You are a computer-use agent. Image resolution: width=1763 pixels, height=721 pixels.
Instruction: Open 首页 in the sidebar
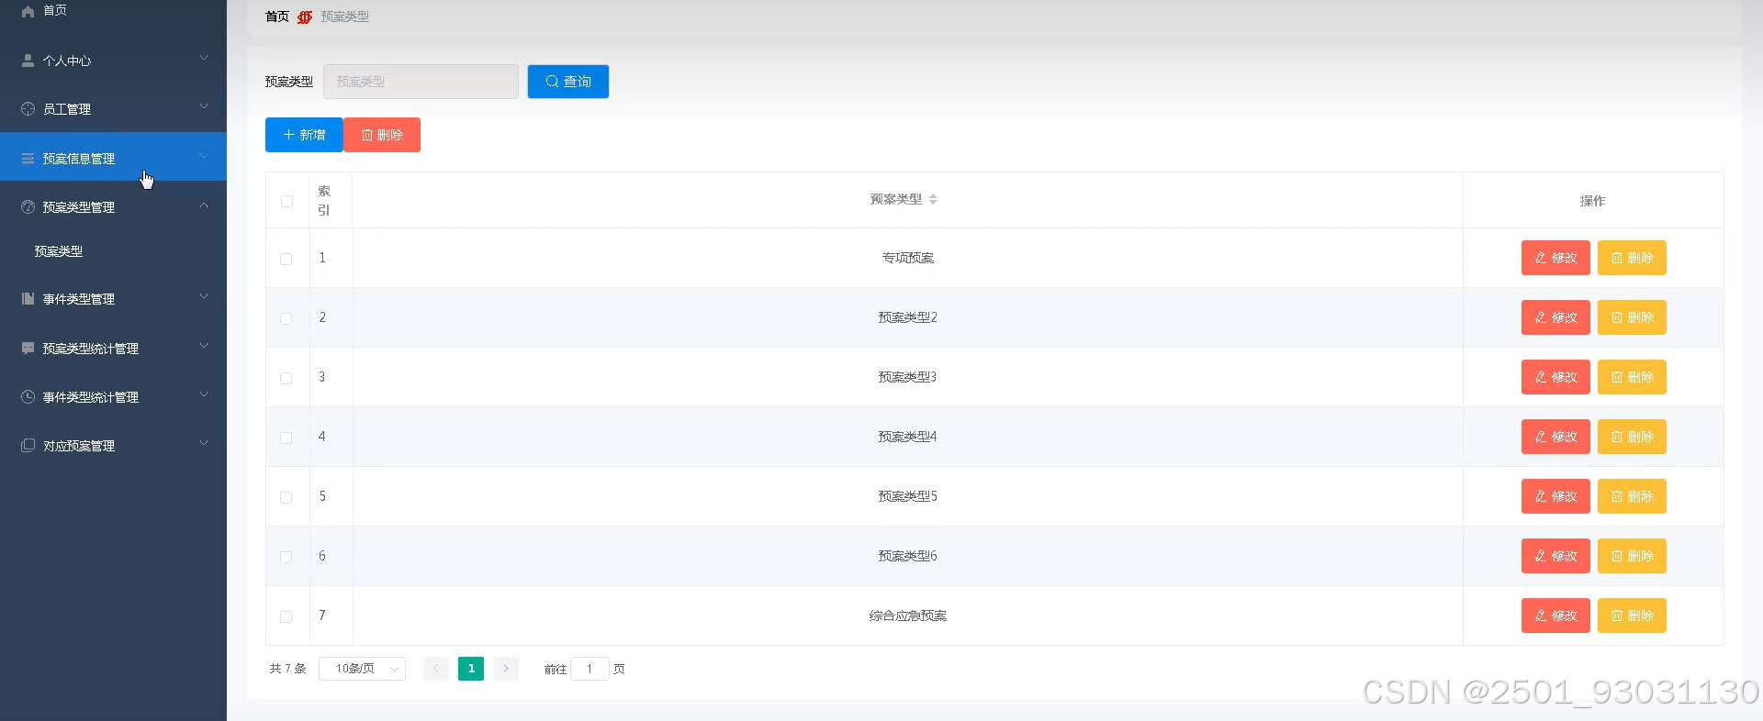(x=113, y=11)
